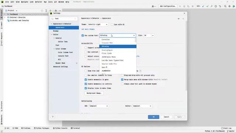This screenshot has width=236, height=133.
Task: Disable Enable mnemonics in menu checkbox
Action: 86,79
